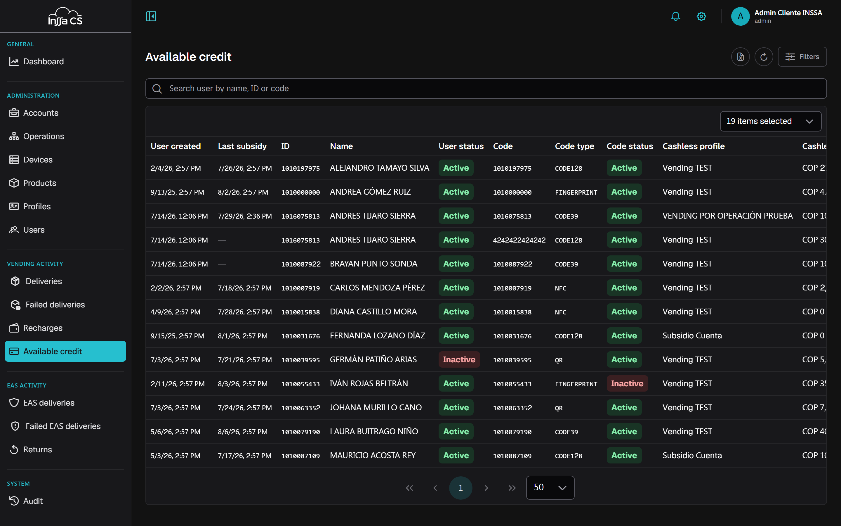Open the Audit log page
The width and height of the screenshot is (841, 526).
click(65, 501)
